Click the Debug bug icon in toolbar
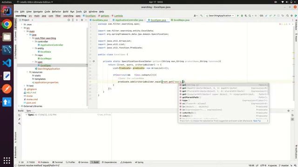 click(x=242, y=16)
